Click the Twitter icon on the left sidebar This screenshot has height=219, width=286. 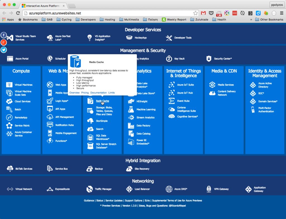point(4,50)
